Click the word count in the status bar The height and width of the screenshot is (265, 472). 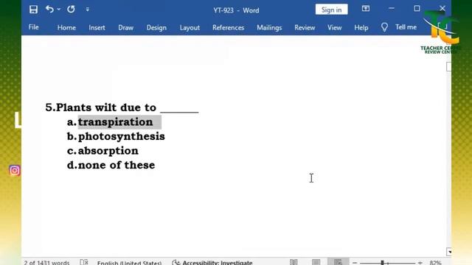46,262
